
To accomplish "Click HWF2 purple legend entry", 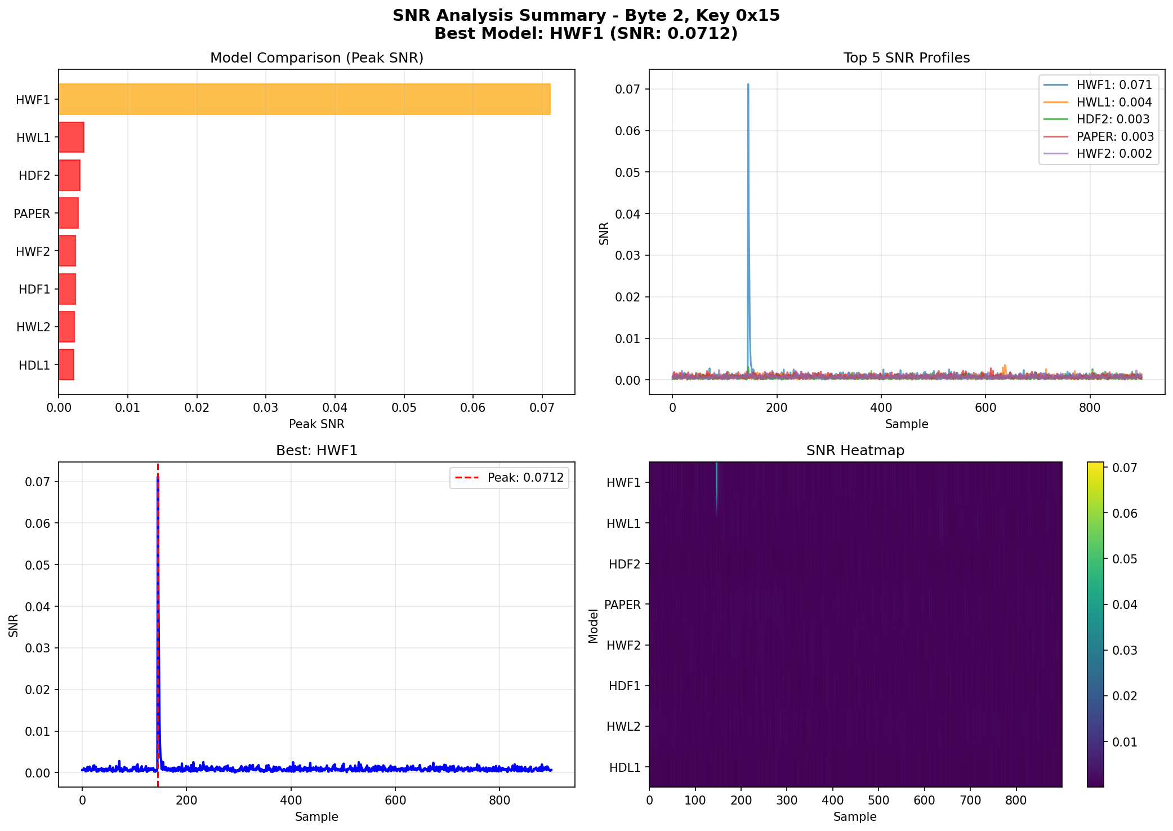I will point(1114,154).
